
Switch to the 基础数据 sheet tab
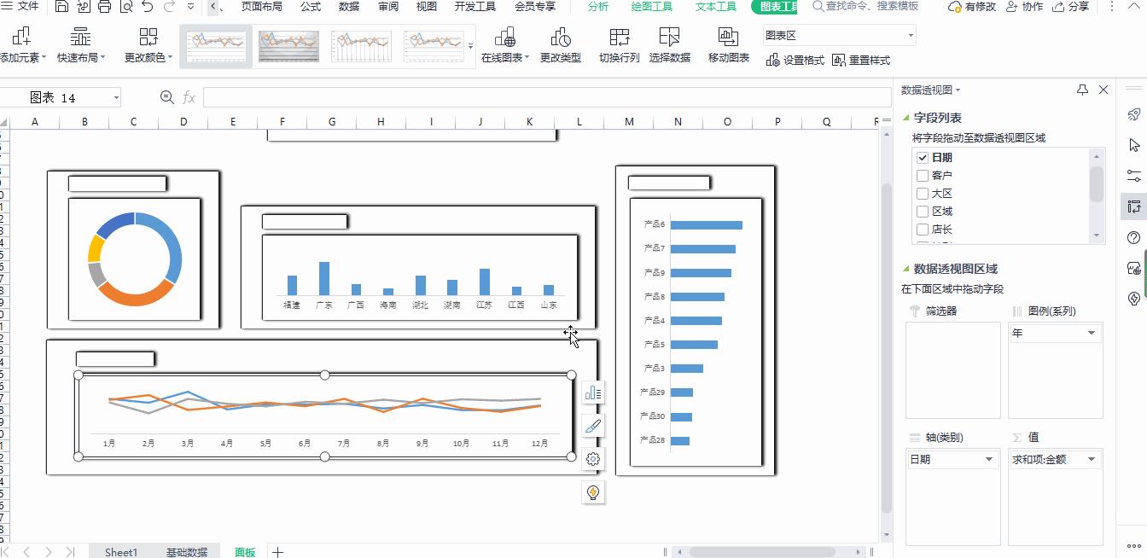pyautogui.click(x=186, y=552)
